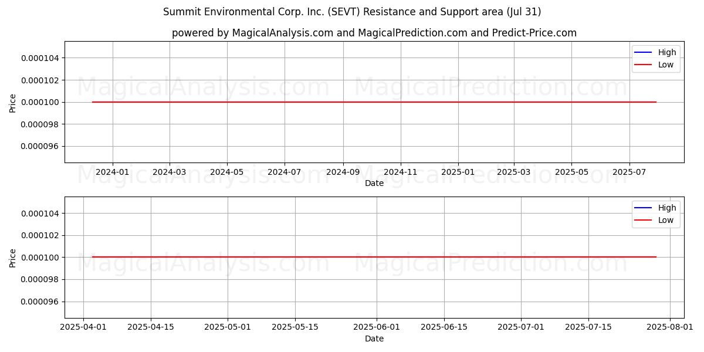Click the top chart's 0.000098 axis label
The width and height of the screenshot is (704, 352).
coord(40,124)
